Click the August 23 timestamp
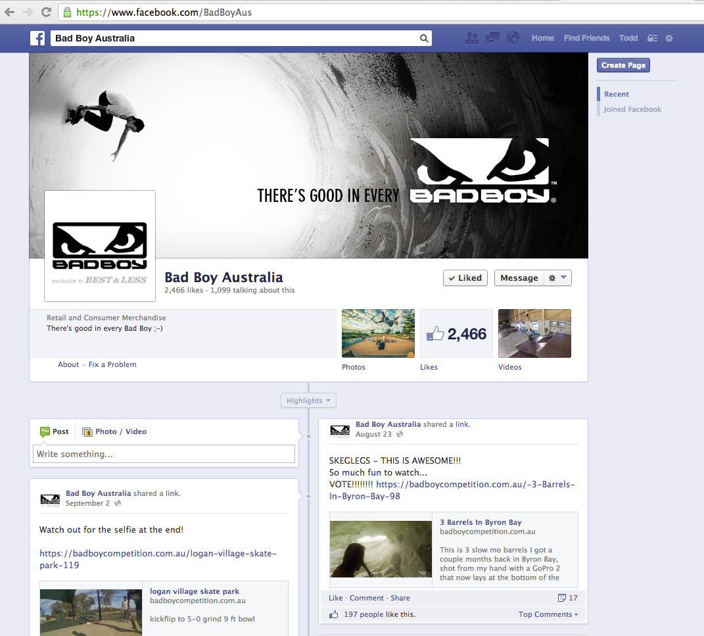Image resolution: width=704 pixels, height=636 pixels. coord(373,434)
